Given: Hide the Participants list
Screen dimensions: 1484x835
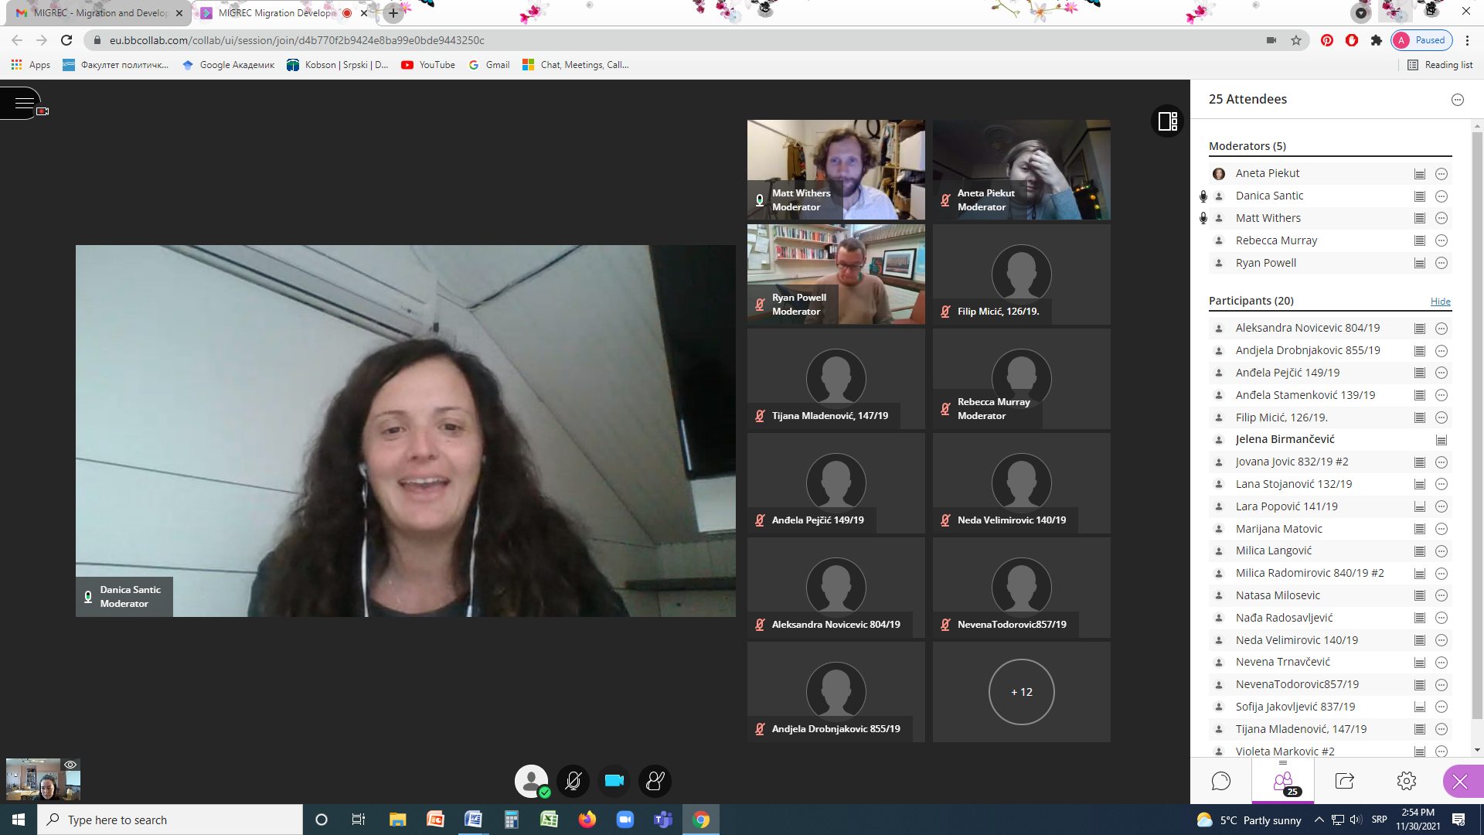Looking at the screenshot, I should [x=1440, y=302].
